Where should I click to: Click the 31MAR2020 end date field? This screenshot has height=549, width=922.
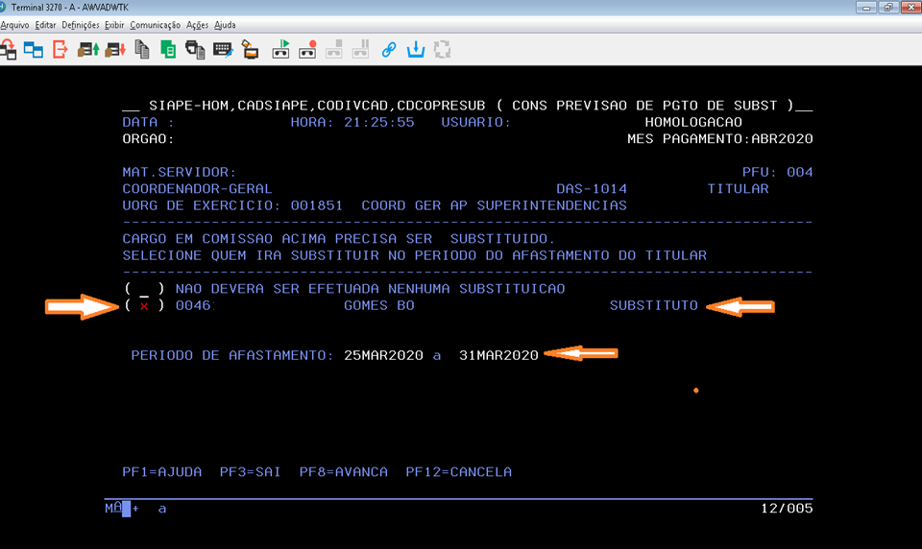coord(497,355)
